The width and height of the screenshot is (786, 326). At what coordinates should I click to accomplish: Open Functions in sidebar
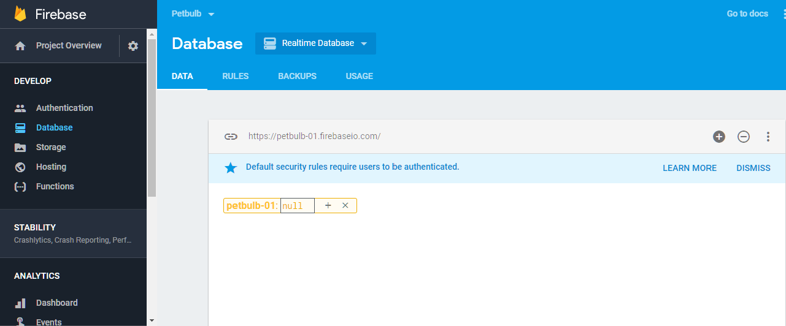[55, 187]
